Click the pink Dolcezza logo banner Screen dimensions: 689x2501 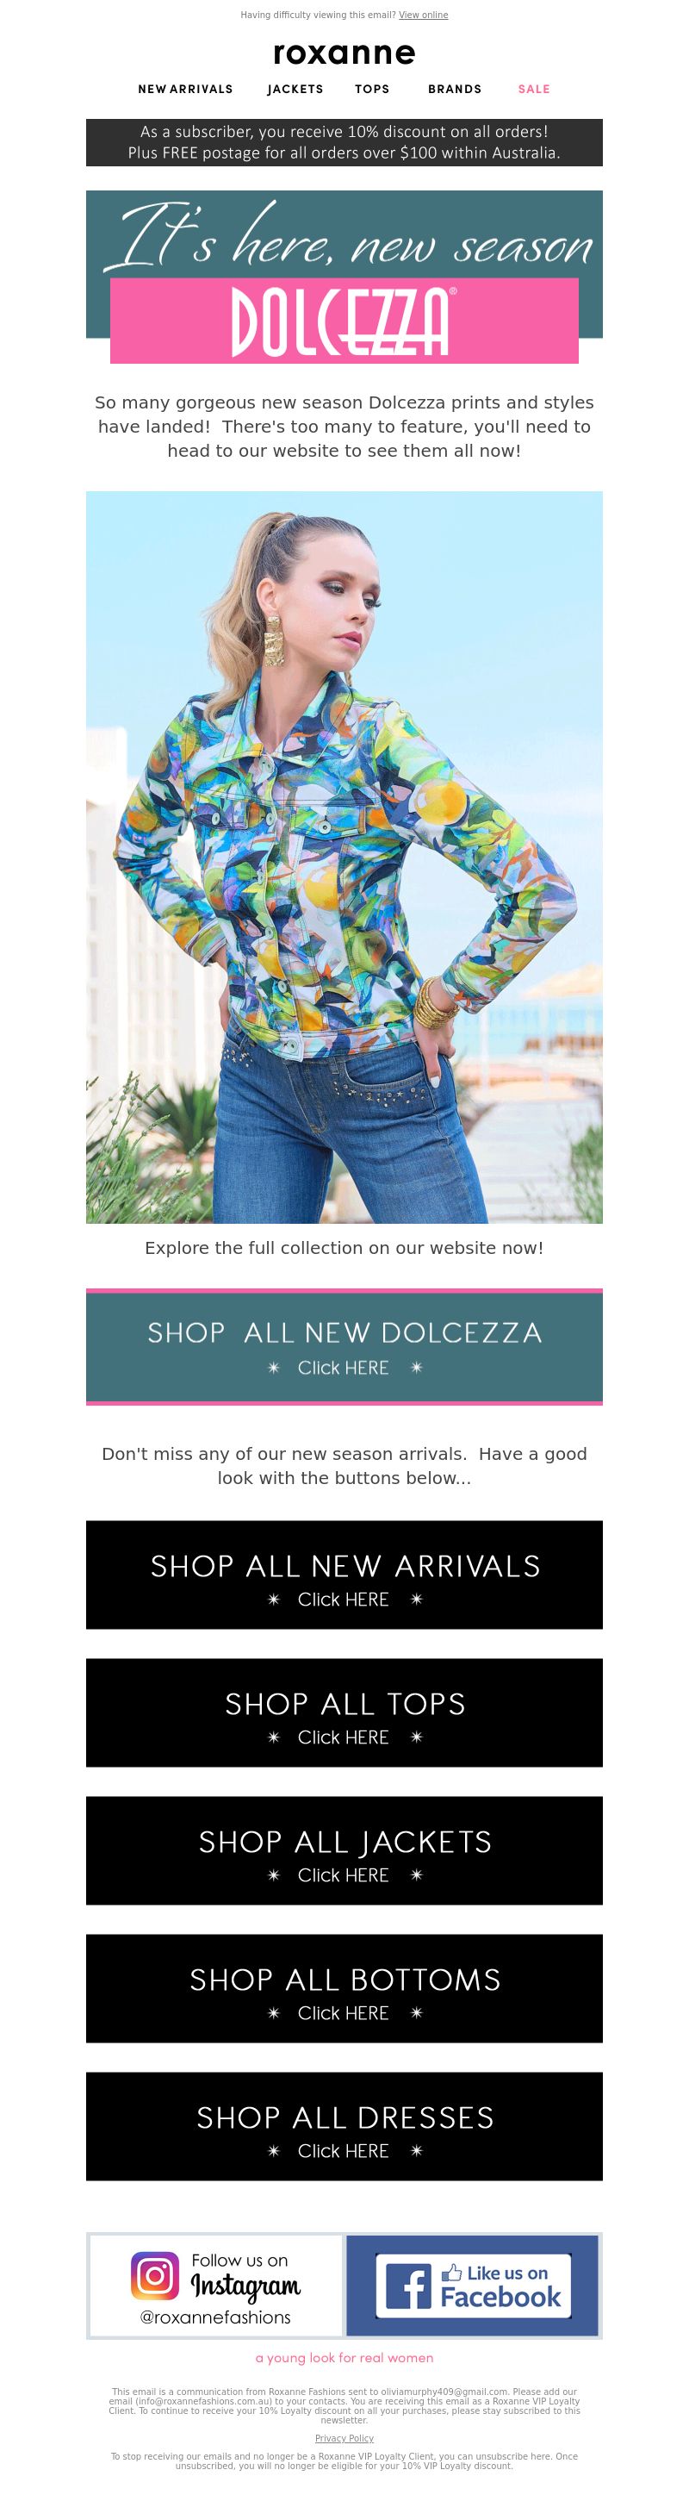pyautogui.click(x=344, y=321)
